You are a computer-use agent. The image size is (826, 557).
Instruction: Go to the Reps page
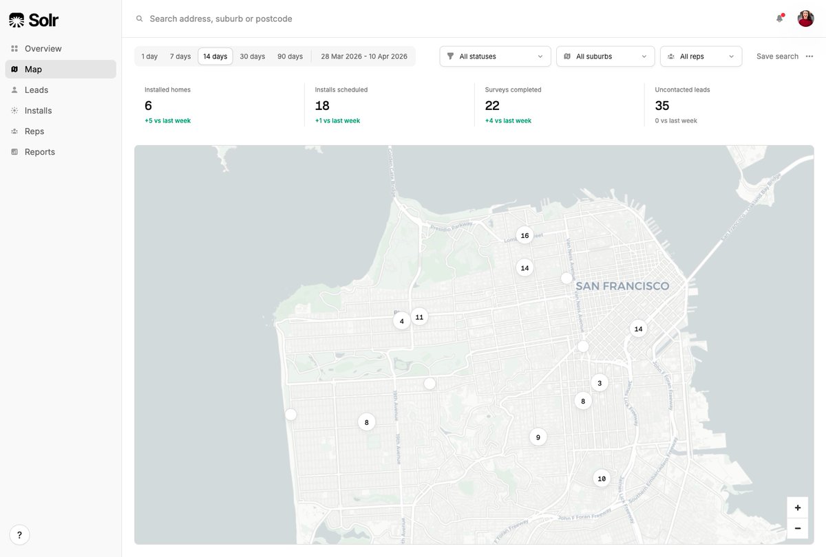pyautogui.click(x=61, y=131)
